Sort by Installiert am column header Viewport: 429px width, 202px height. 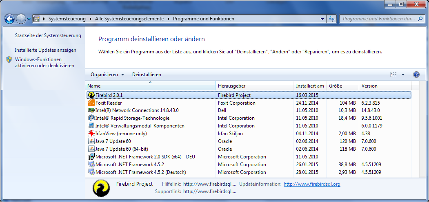pyautogui.click(x=310, y=86)
